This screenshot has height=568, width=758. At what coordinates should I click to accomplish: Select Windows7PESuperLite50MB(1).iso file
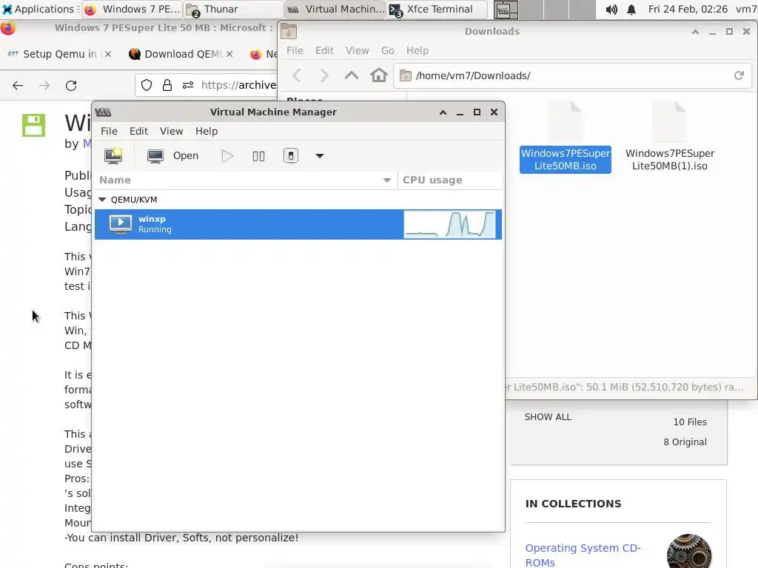tap(669, 137)
